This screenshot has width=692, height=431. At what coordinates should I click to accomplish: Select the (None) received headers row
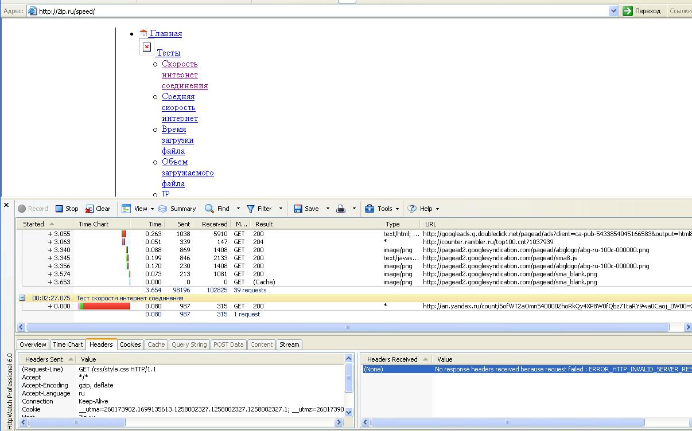[x=527, y=369]
